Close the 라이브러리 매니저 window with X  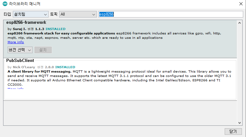241,4
